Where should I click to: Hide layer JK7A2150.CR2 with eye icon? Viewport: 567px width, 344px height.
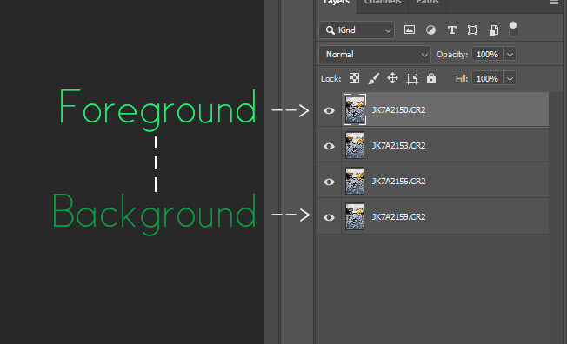pos(329,110)
